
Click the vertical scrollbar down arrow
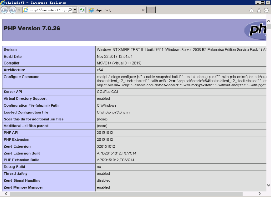tap(268, 185)
